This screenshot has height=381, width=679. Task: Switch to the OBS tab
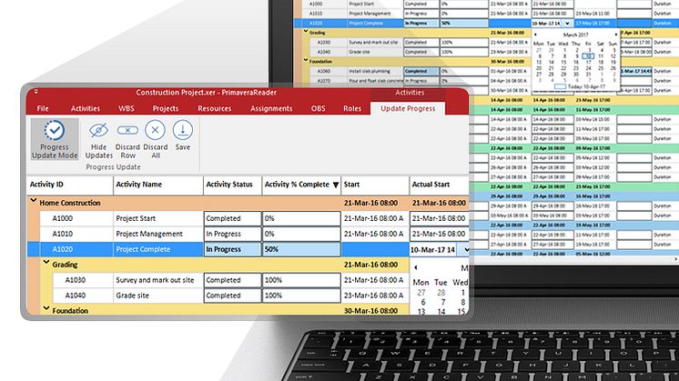pos(318,108)
